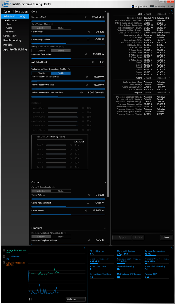Click the Apply button

tap(122, 237)
